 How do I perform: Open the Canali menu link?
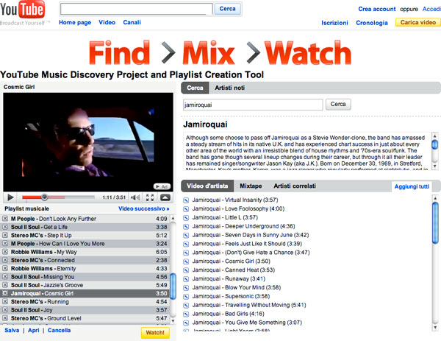pyautogui.click(x=132, y=22)
